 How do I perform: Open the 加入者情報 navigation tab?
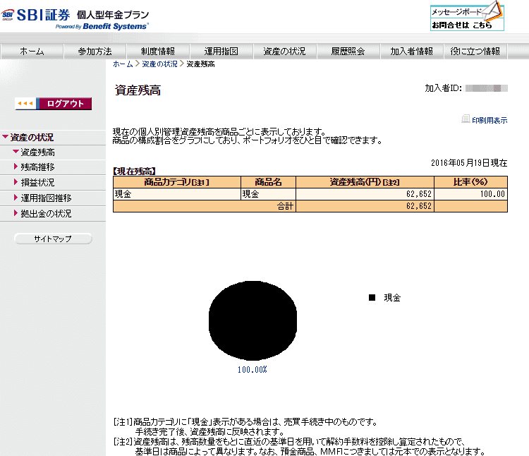click(x=411, y=52)
